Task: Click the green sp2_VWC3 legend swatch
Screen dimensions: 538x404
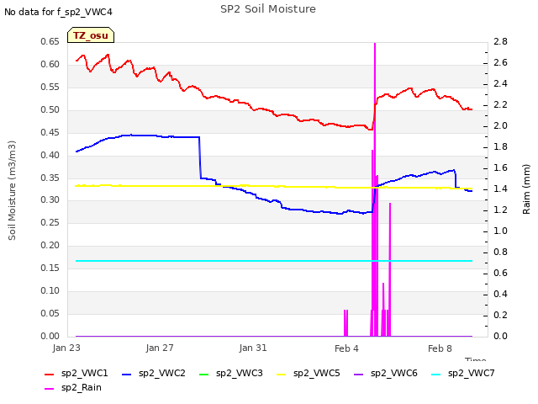Action: point(204,374)
